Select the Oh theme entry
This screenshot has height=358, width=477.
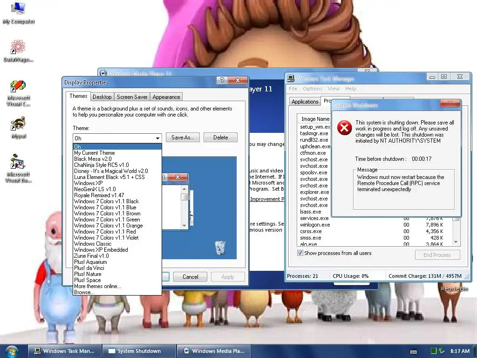pyautogui.click(x=117, y=147)
